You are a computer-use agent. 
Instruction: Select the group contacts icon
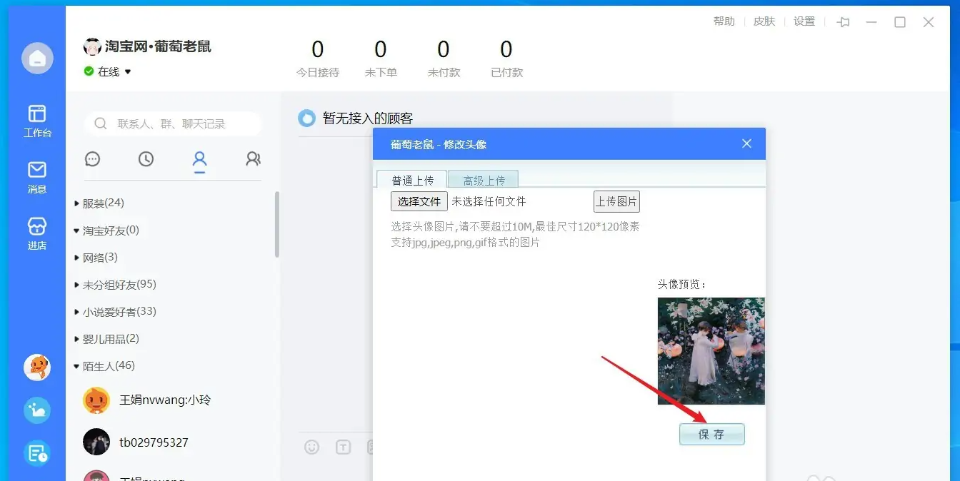point(254,159)
